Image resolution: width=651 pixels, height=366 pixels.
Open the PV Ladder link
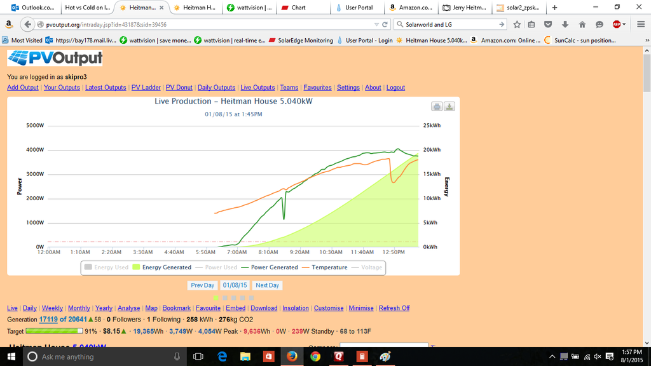click(x=146, y=88)
